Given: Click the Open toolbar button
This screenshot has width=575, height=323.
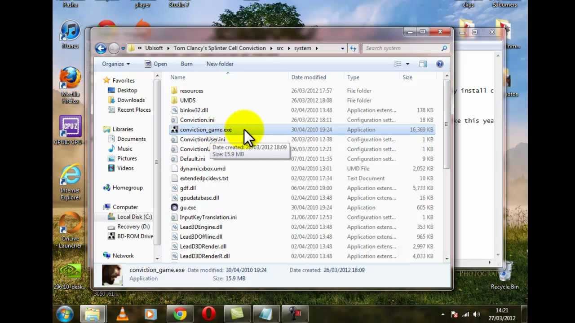Looking at the screenshot, I should point(156,64).
